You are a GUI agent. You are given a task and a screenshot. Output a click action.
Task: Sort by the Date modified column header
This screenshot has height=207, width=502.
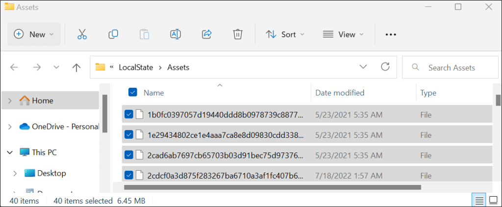pos(339,93)
